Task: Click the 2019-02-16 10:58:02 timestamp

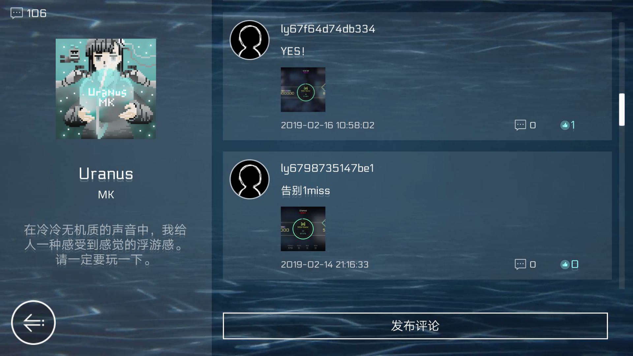Action: 327,125
